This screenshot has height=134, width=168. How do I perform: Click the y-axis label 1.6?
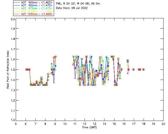click(x=13, y=59)
